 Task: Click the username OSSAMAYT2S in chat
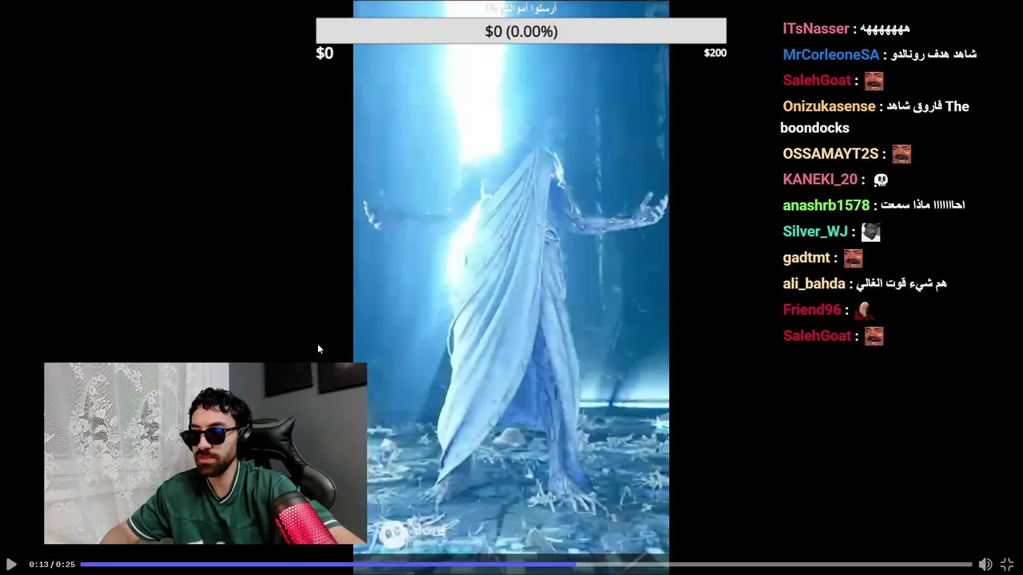[830, 153]
